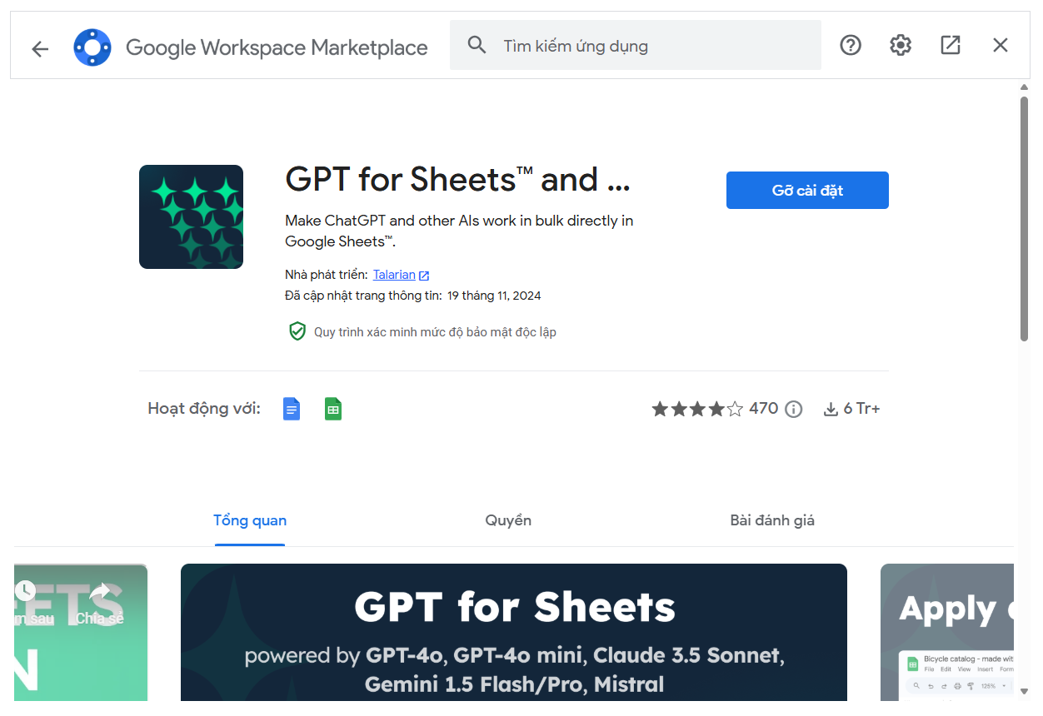Open the Marketplace in a new window
Viewport: 1043px width, 716px height.
point(951,45)
